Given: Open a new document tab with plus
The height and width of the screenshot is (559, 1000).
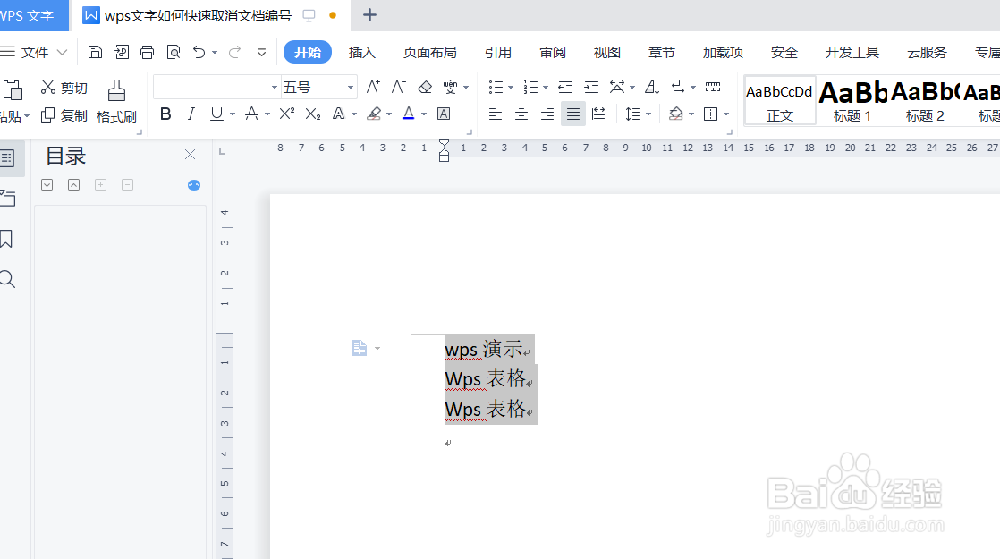Looking at the screenshot, I should pyautogui.click(x=369, y=15).
